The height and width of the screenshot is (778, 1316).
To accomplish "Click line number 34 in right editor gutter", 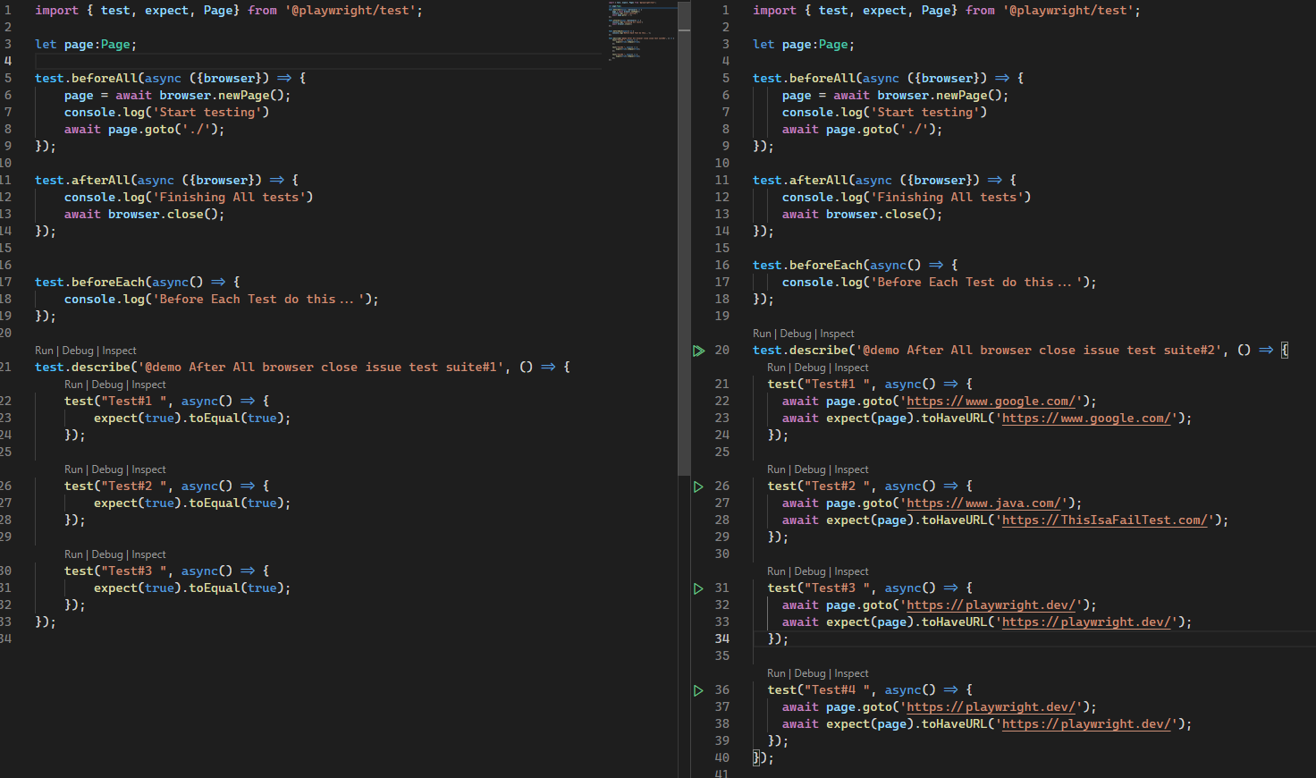I will point(721,639).
